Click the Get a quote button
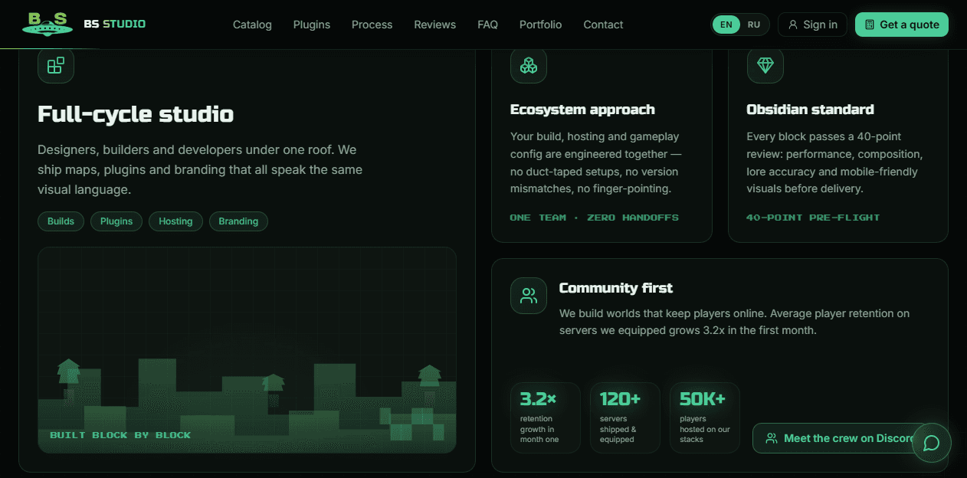Screen dimensions: 967x478 pos(902,25)
